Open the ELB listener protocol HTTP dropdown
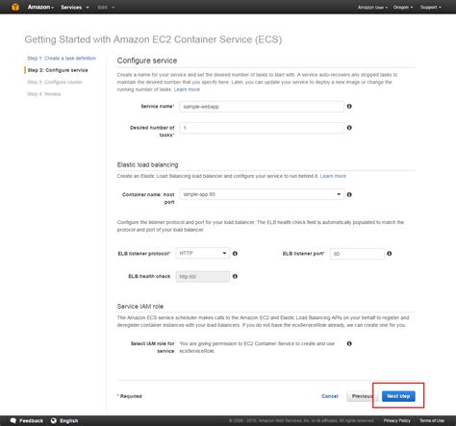 pos(203,253)
